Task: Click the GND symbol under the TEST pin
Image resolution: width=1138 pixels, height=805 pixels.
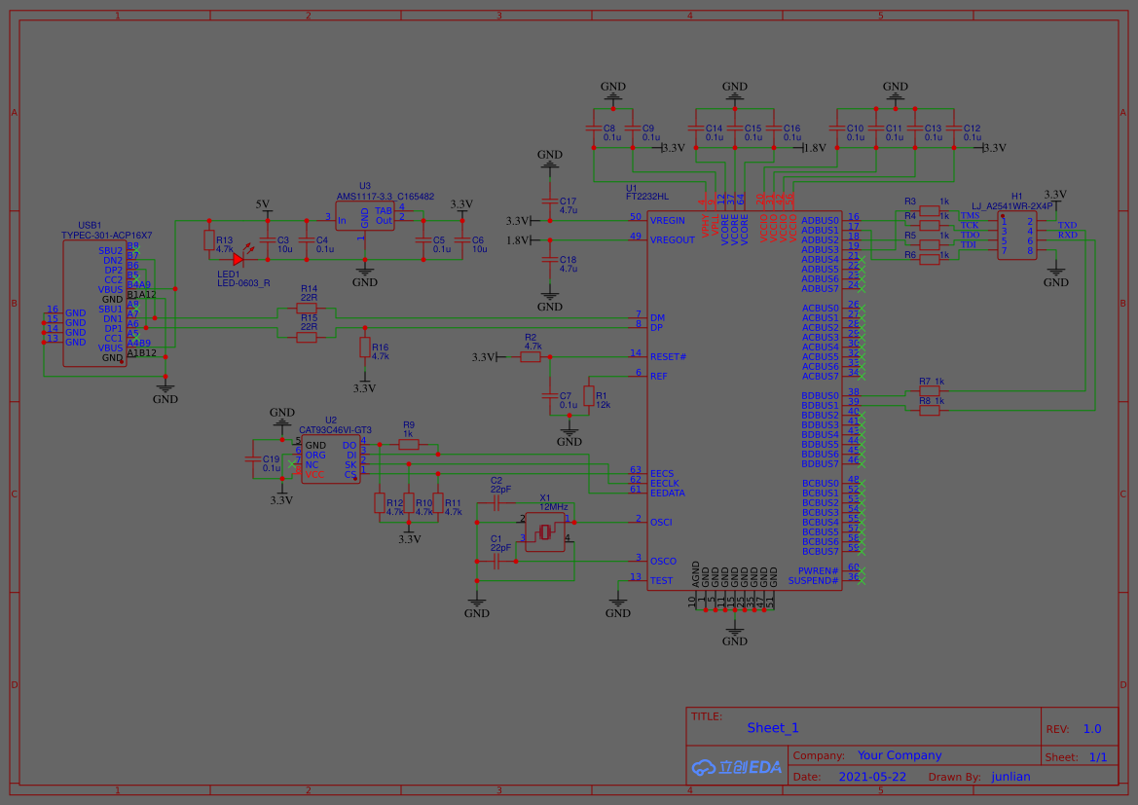Action: (617, 606)
